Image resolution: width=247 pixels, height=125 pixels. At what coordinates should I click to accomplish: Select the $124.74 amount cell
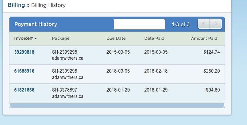[212, 52]
